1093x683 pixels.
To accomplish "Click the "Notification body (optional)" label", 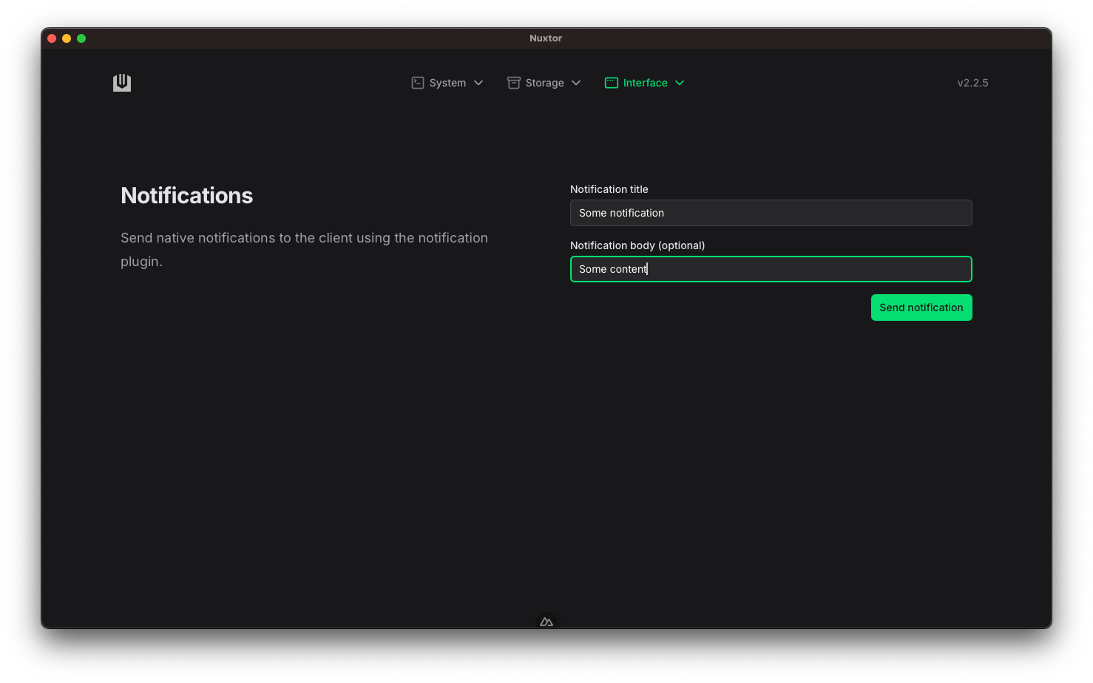I will click(x=637, y=245).
